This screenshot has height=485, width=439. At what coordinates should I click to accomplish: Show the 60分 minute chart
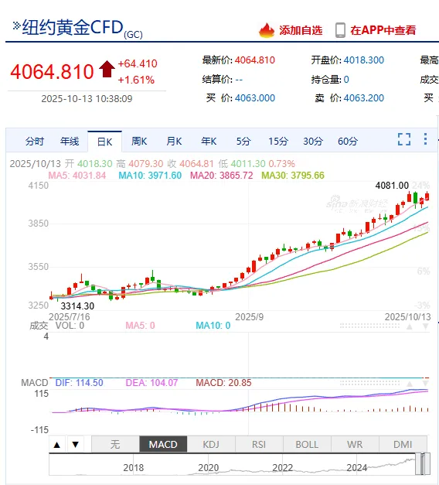[x=348, y=142]
